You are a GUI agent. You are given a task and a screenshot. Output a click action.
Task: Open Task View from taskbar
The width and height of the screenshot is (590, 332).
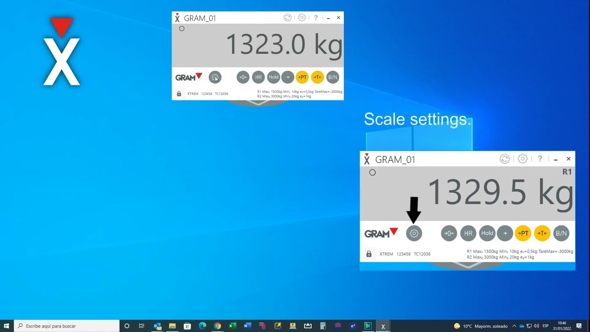point(142,326)
